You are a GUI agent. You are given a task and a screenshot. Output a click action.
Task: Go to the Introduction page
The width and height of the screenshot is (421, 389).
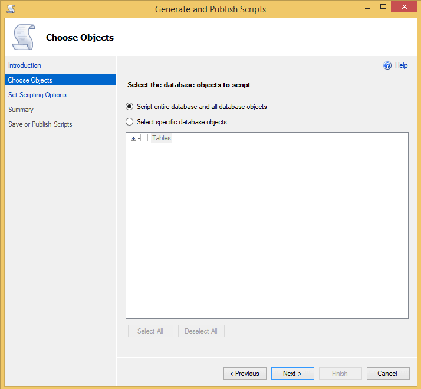point(25,65)
